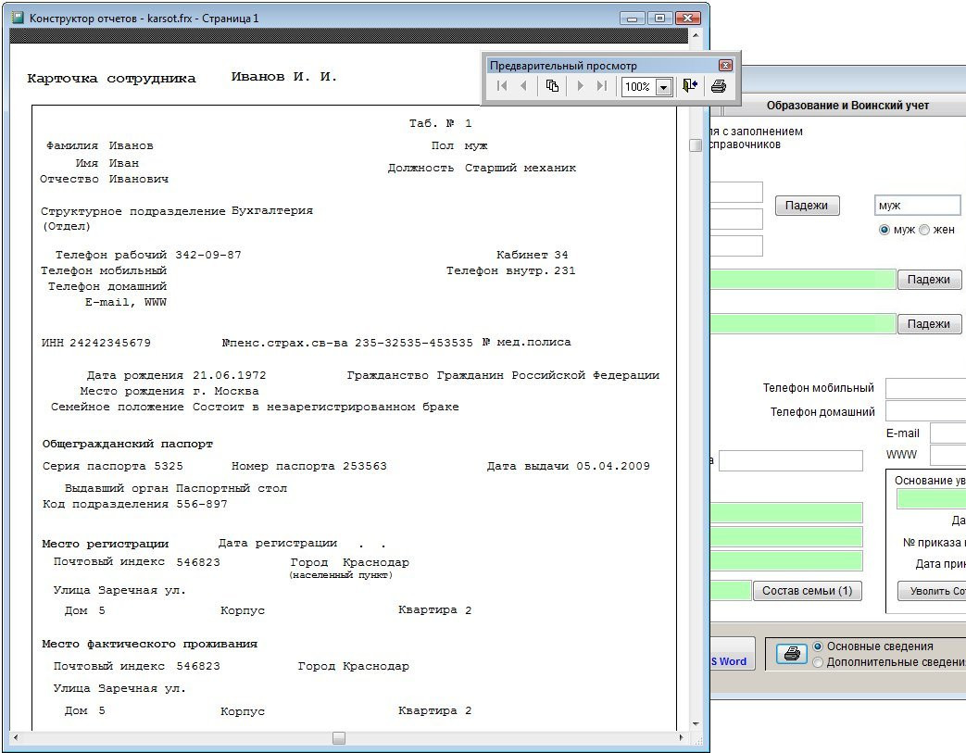Screen dimensions: 966x753
Task: Click 'Кабинет 34' text
Action: 533,255
